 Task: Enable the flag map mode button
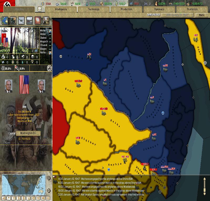coord(9,198)
